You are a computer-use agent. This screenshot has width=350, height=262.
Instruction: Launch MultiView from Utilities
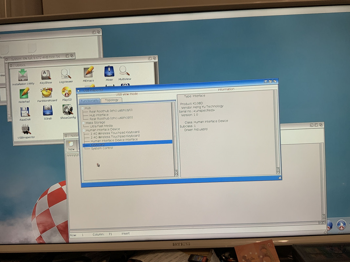click(x=125, y=73)
